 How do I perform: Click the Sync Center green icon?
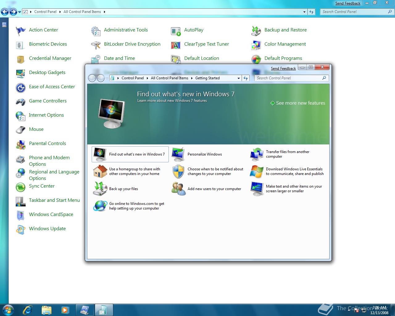tap(21, 187)
